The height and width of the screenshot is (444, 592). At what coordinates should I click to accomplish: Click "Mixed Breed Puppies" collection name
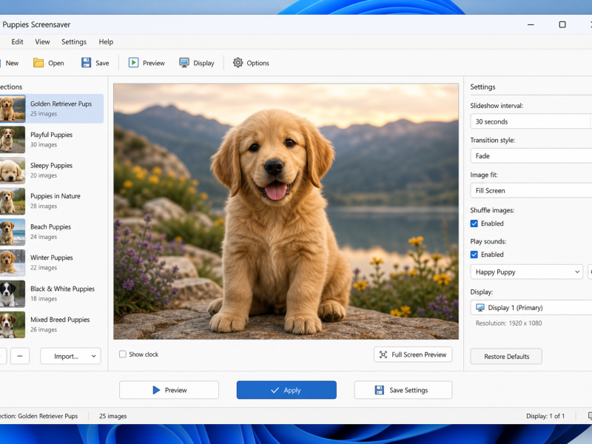click(x=60, y=320)
